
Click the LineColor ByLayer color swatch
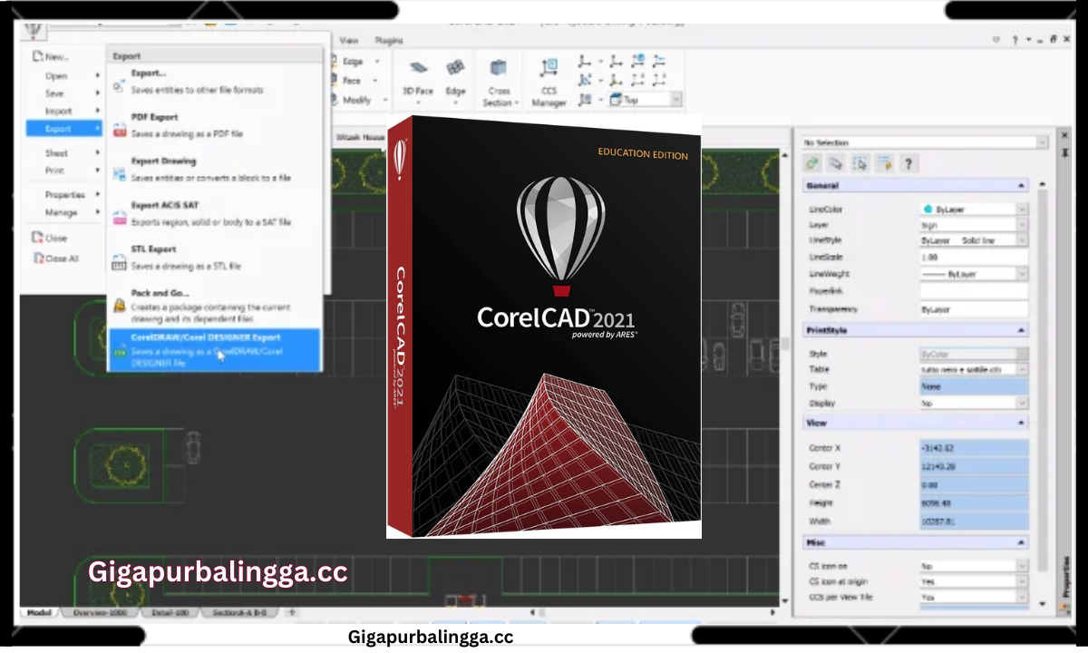tap(928, 209)
